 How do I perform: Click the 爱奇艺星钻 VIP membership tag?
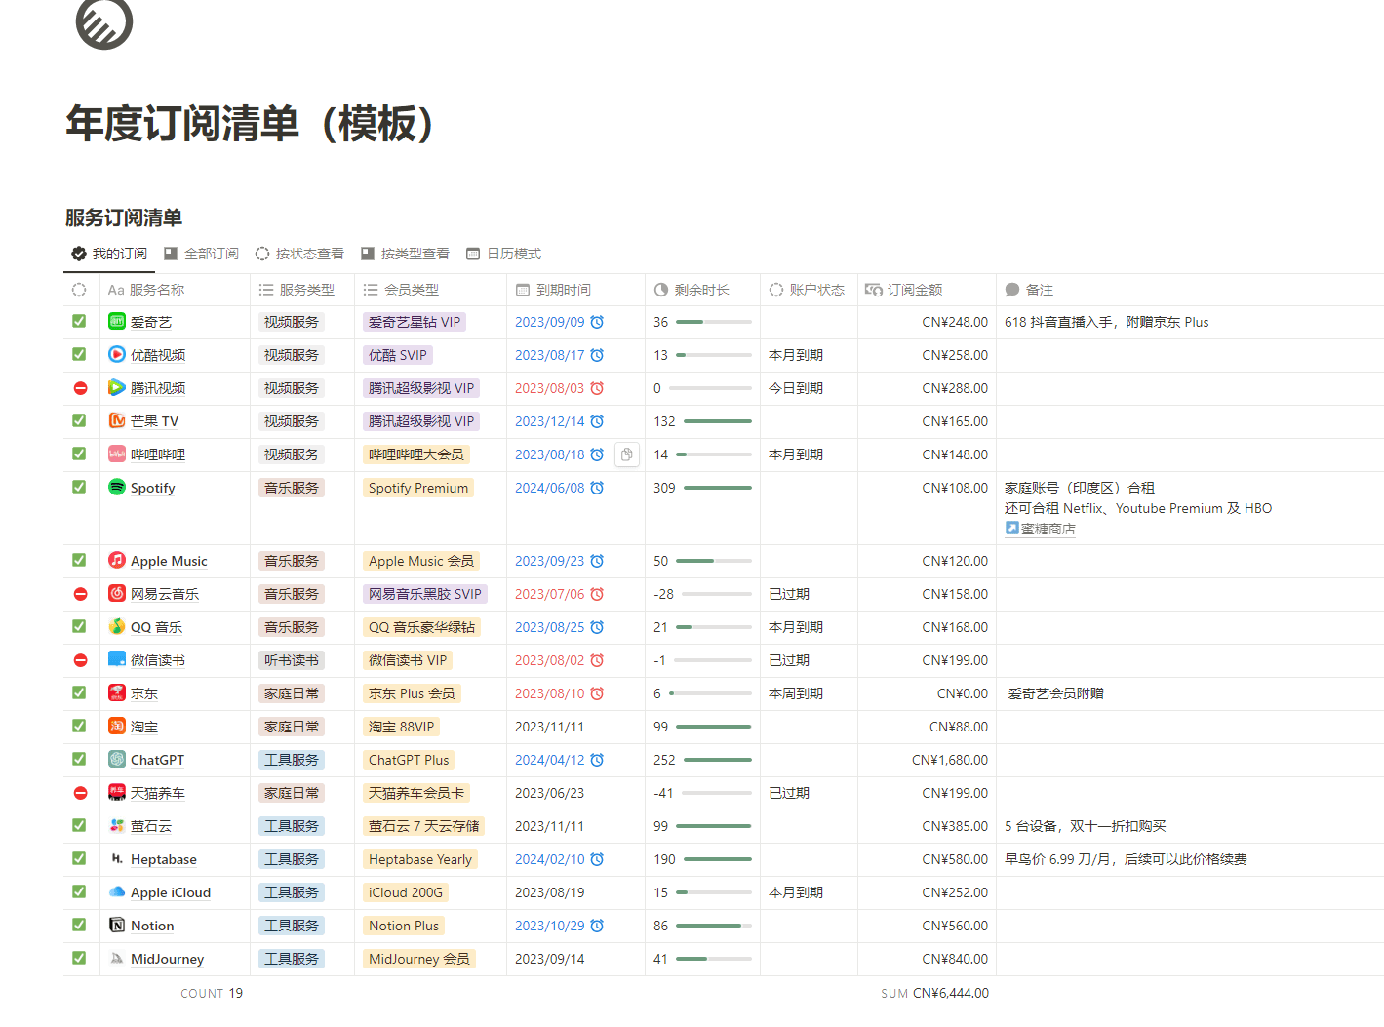click(x=415, y=322)
